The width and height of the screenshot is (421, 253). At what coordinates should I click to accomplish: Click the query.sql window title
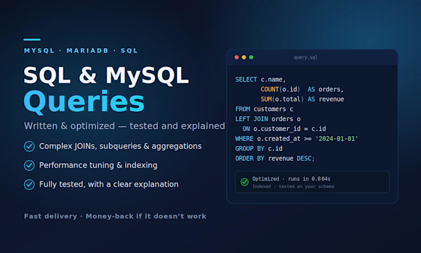tap(306, 58)
